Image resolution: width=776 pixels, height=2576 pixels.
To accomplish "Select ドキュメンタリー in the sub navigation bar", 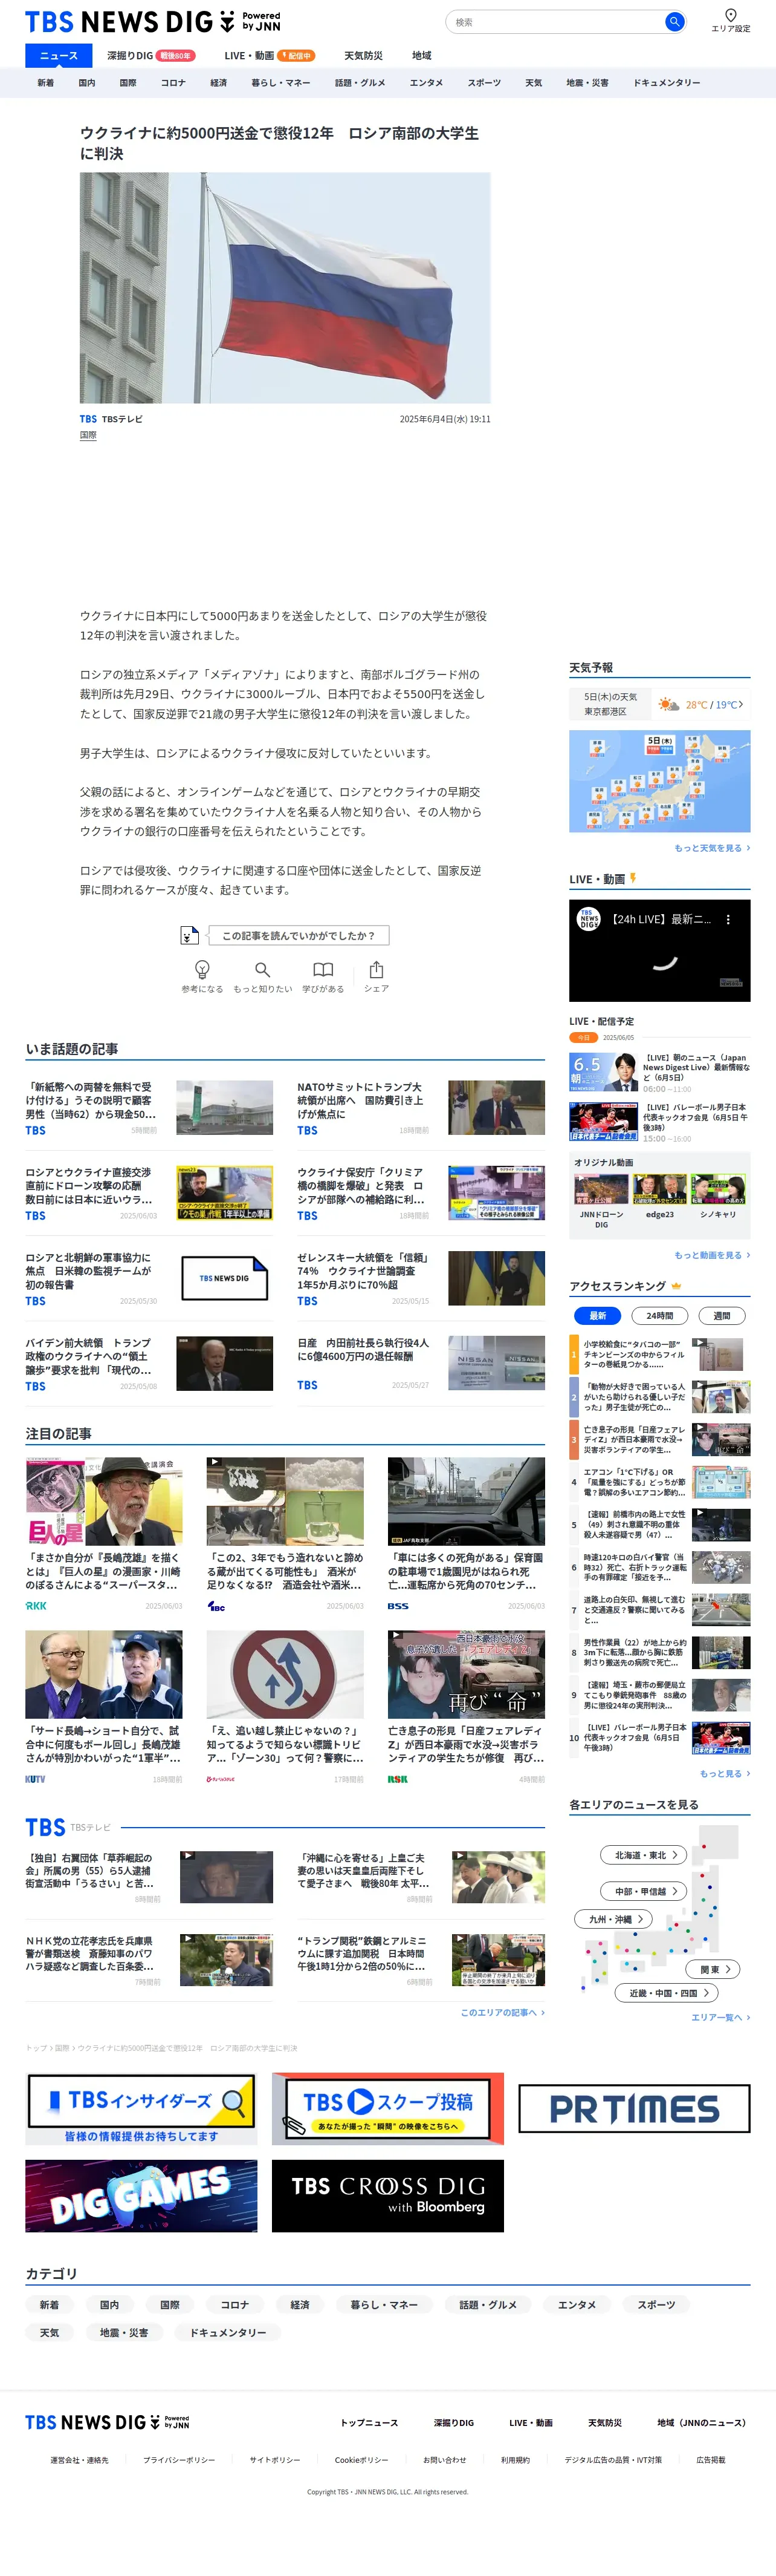I will (x=666, y=83).
